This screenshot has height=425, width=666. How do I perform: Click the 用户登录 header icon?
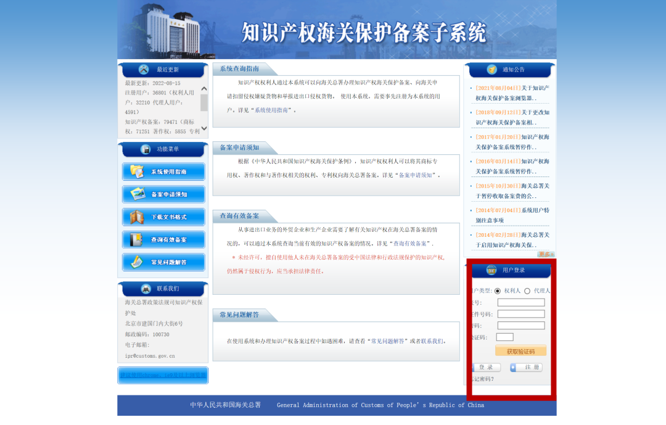click(491, 270)
